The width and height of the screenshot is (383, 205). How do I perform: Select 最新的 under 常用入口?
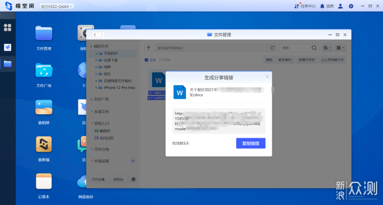105,131
